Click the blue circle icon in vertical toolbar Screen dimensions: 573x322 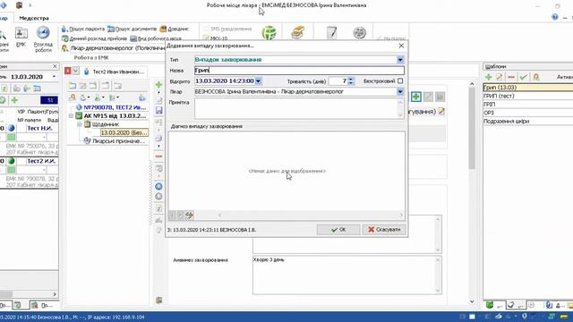(158, 187)
